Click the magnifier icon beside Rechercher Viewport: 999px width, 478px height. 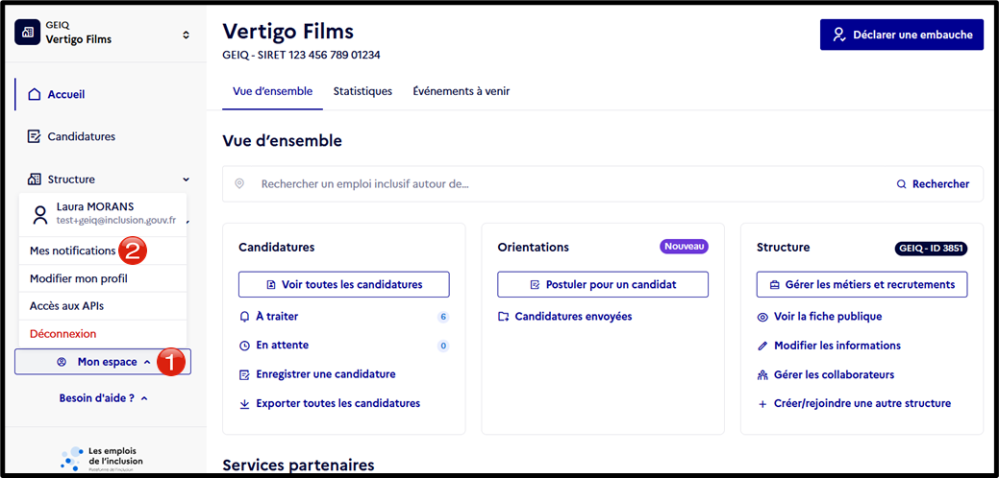[x=901, y=184]
